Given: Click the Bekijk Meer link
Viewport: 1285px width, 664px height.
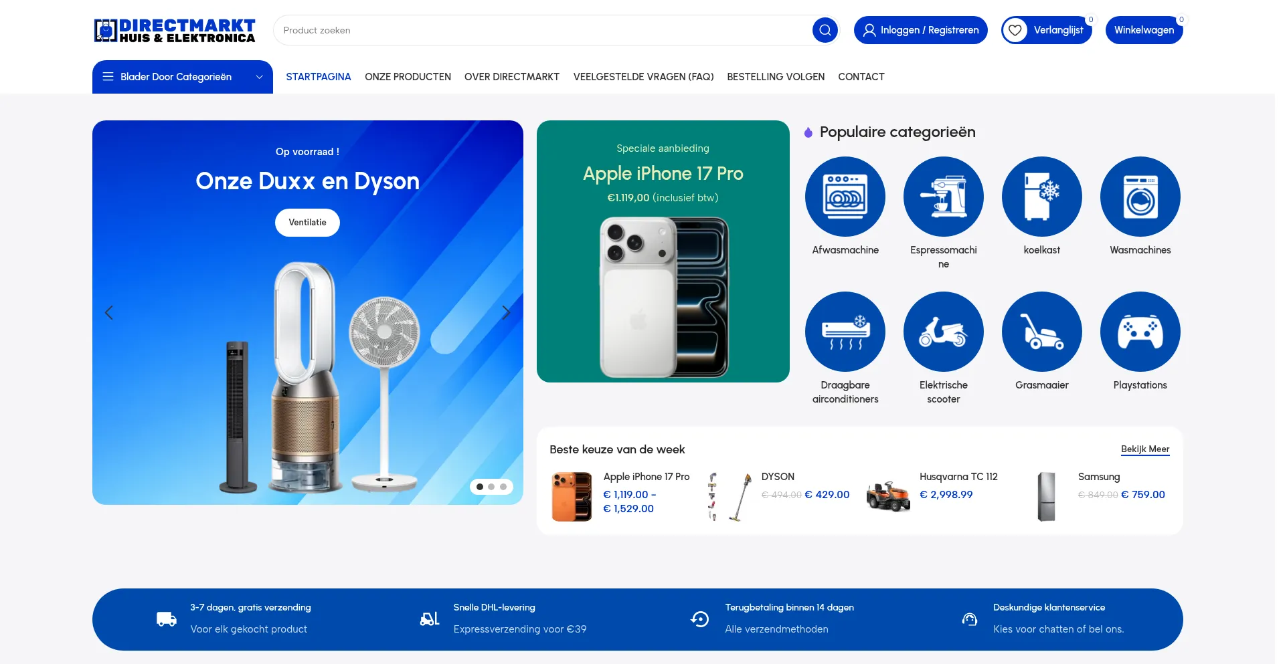Looking at the screenshot, I should point(1145,449).
